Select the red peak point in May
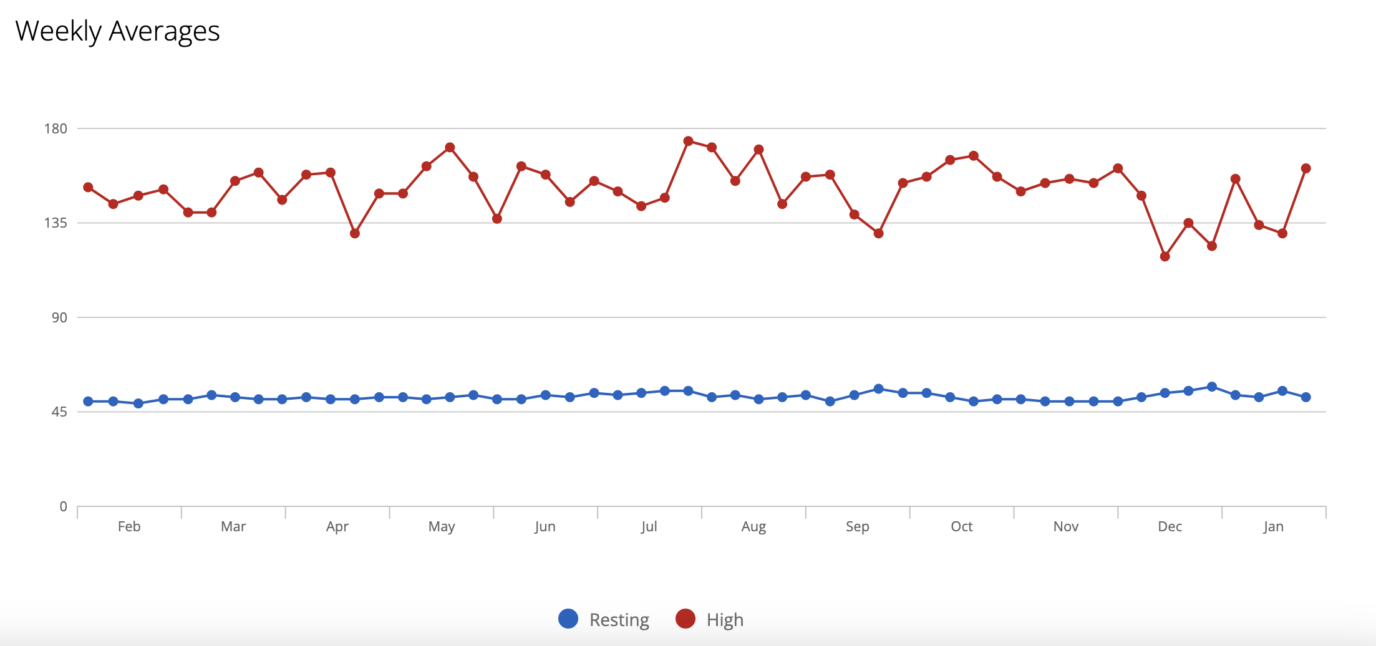Screen dimensions: 1376x646 450,148
